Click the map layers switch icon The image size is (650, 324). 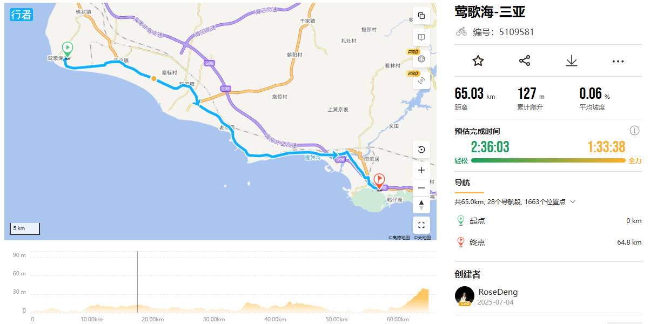421,16
